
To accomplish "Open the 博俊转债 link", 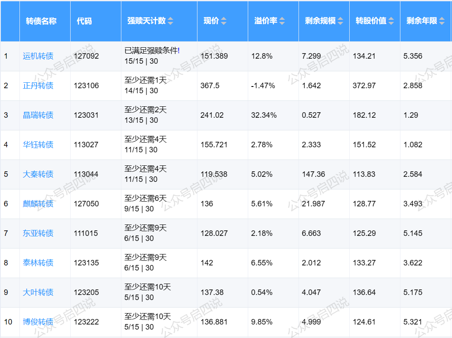I will pos(38,322).
